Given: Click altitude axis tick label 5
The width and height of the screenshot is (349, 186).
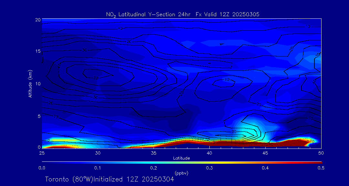Looking at the screenshot, I should [x=39, y=116].
